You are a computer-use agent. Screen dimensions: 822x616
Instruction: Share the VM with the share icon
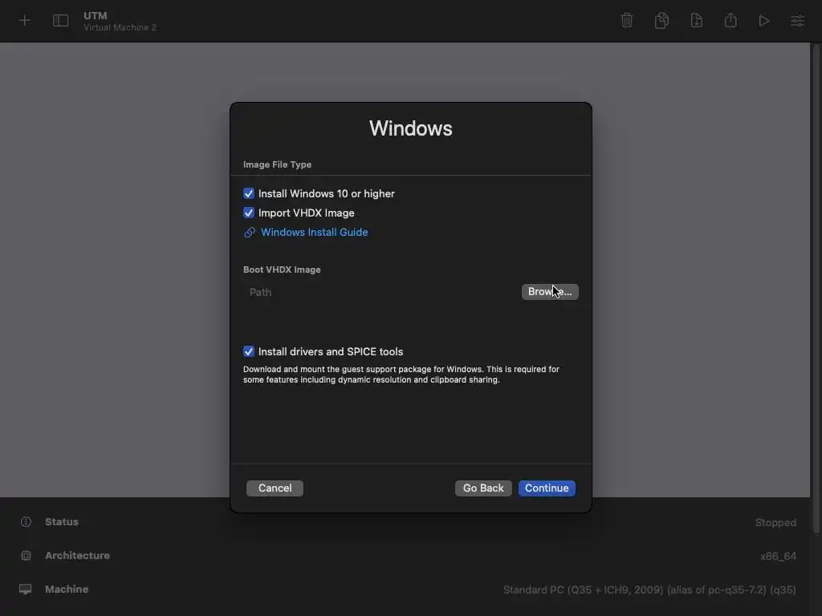click(x=730, y=20)
